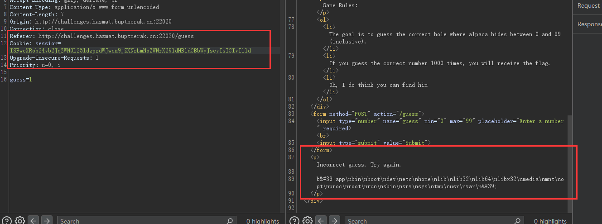The width and height of the screenshot is (602, 224).
Task: Click the session cookie value starting ISFweXRob24
Action: tap(130, 50)
